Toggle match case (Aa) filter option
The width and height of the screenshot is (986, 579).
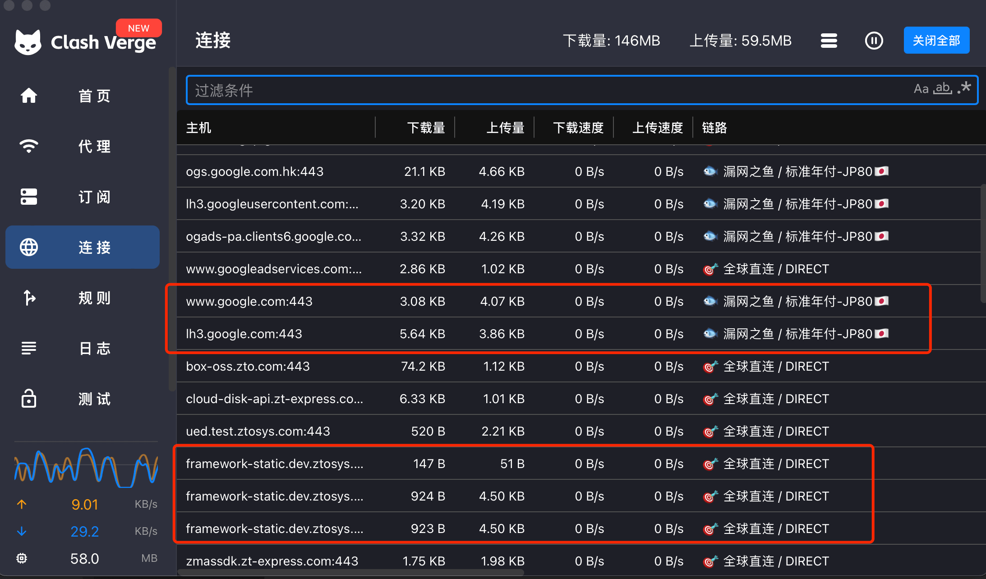click(x=921, y=89)
